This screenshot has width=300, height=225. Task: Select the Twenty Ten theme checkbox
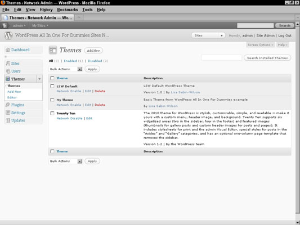pos(52,113)
